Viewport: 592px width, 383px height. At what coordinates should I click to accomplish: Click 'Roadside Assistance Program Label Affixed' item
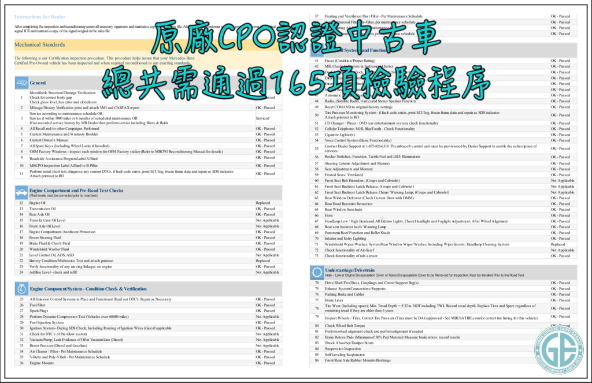[x=64, y=159]
